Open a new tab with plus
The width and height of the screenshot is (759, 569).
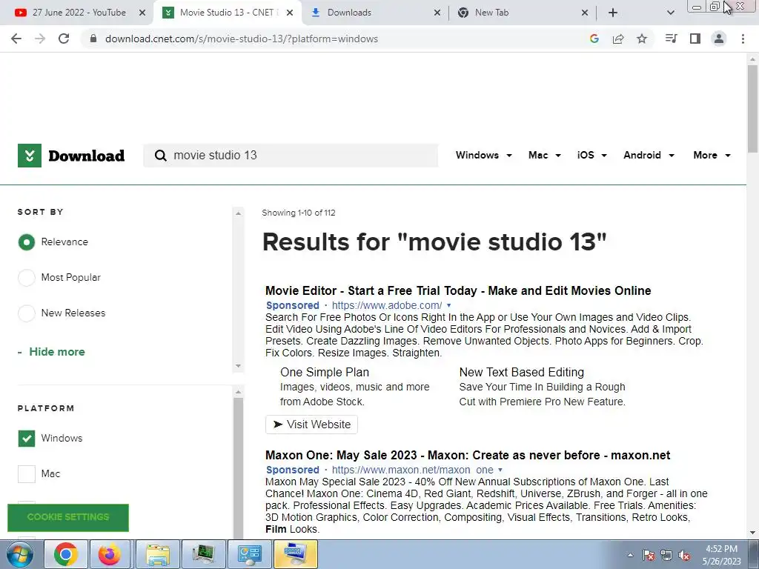(x=613, y=13)
